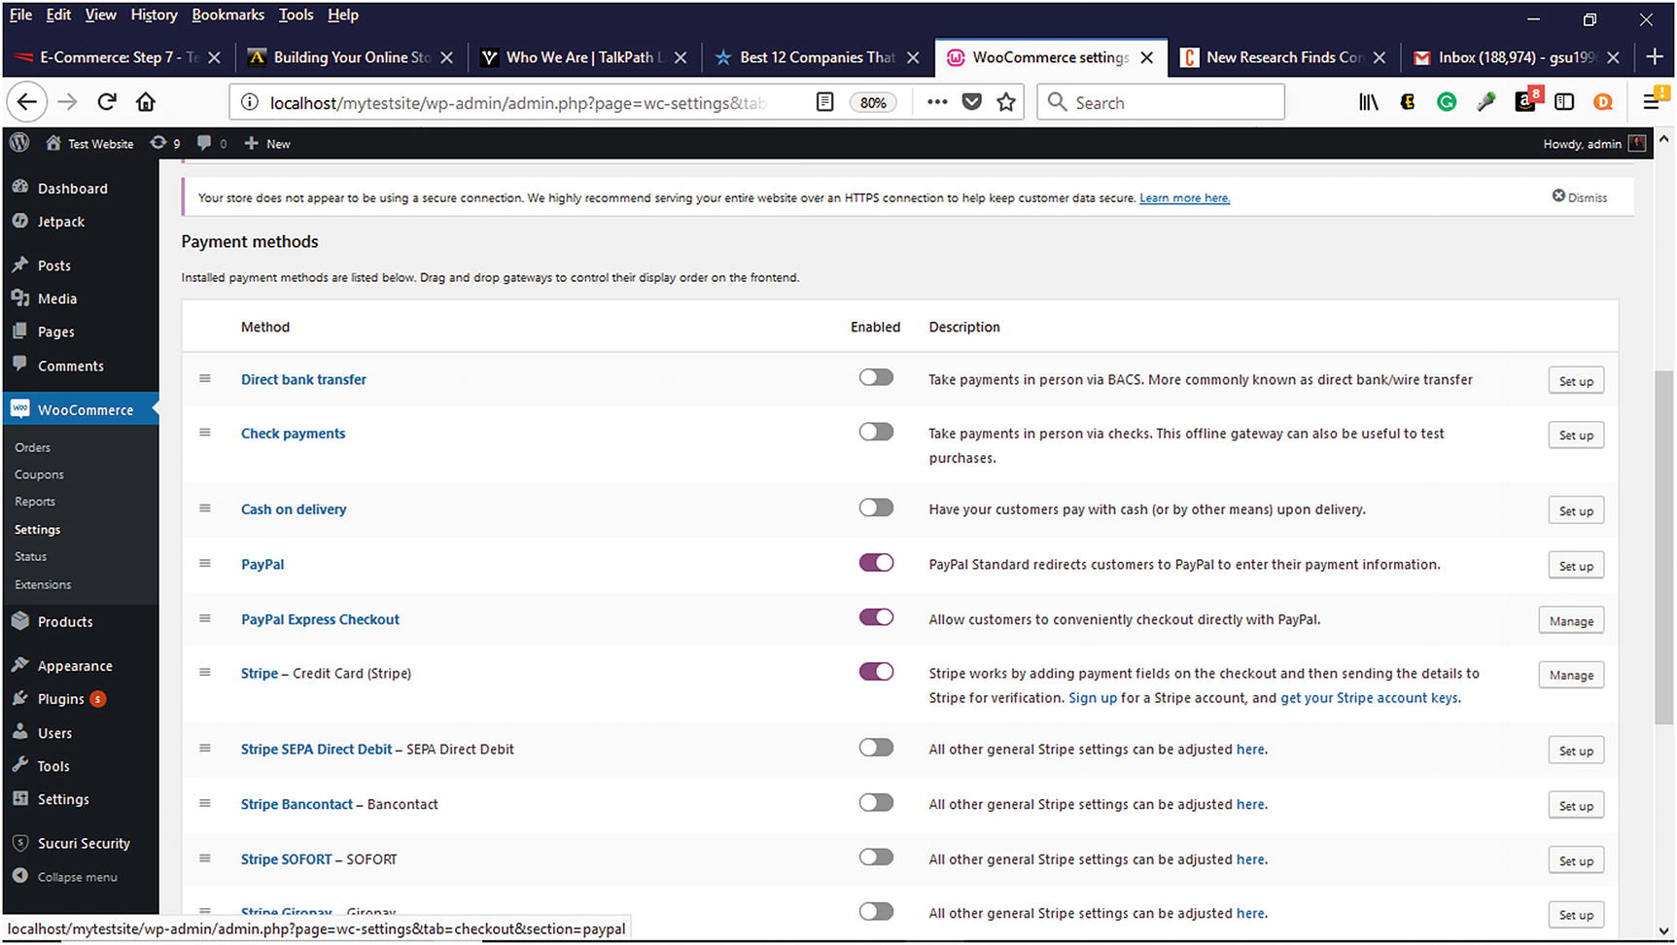Viewport: 1677px width, 945px height.
Task: Open the New content menu in admin bar
Action: [x=267, y=144]
